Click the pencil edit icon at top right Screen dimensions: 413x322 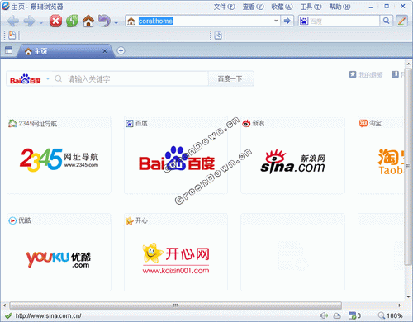[x=401, y=21]
